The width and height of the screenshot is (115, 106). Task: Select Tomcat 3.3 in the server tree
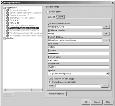click(14, 20)
